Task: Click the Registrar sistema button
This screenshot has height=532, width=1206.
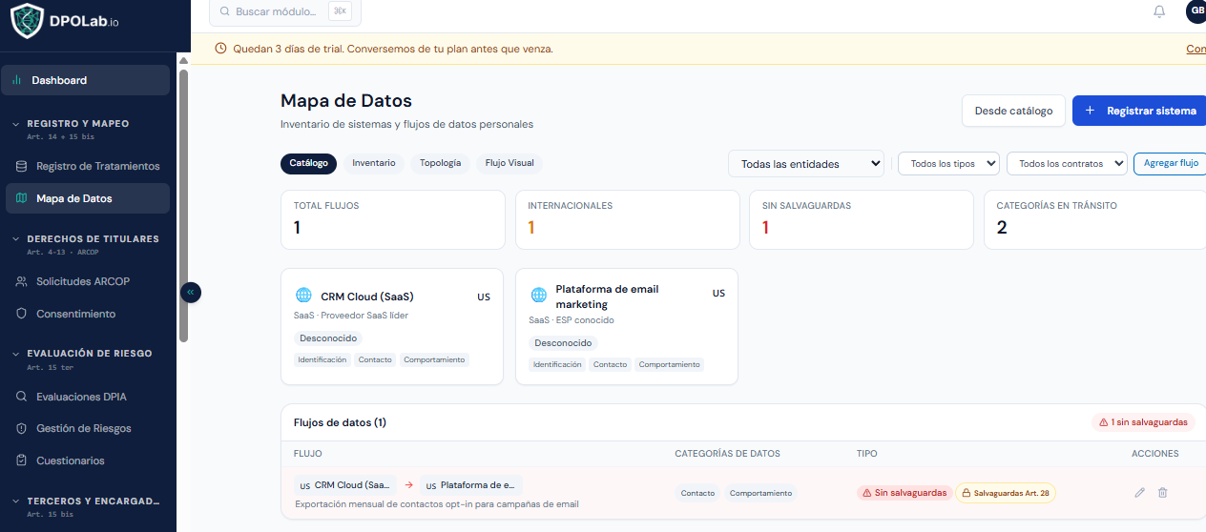Action: [x=1139, y=111]
